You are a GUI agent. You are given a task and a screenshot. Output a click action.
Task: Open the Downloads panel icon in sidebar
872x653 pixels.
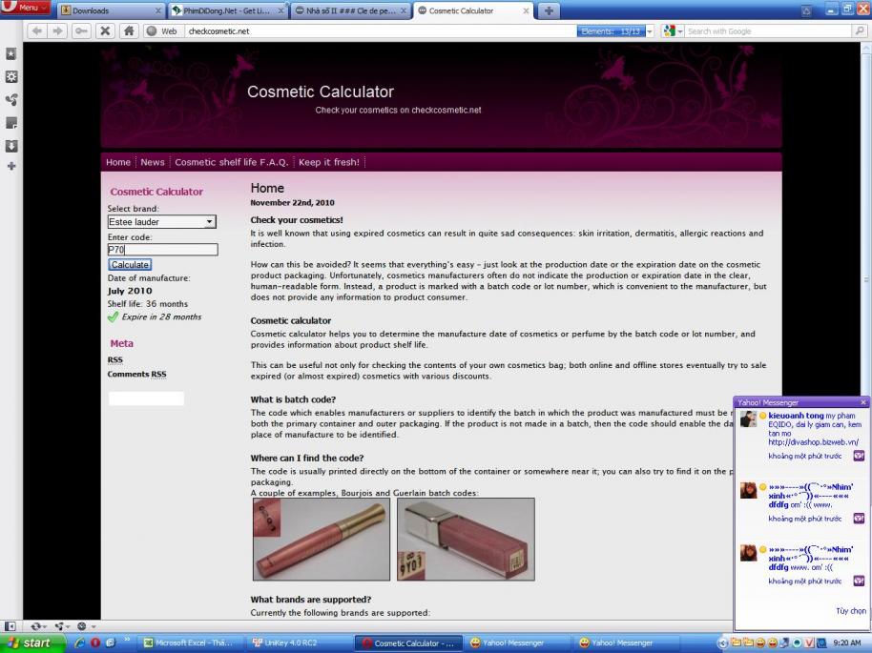10,146
